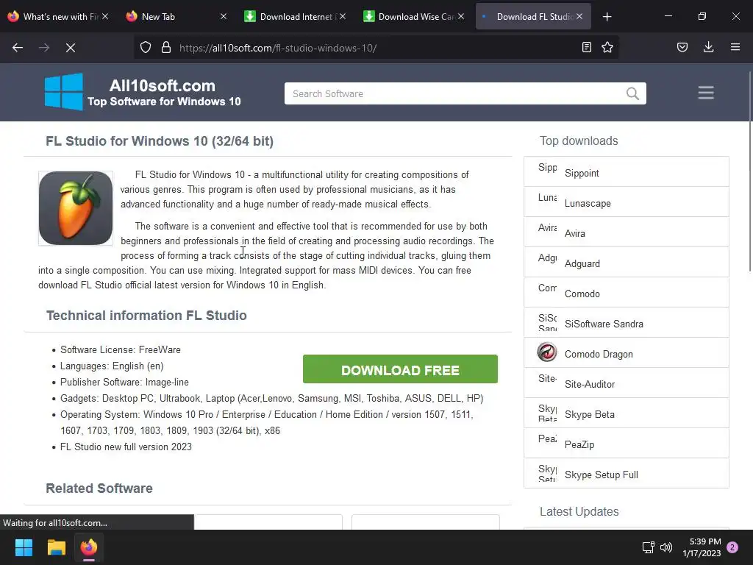Close the Download Internet tab
Image resolution: width=753 pixels, height=565 pixels.
click(x=343, y=16)
